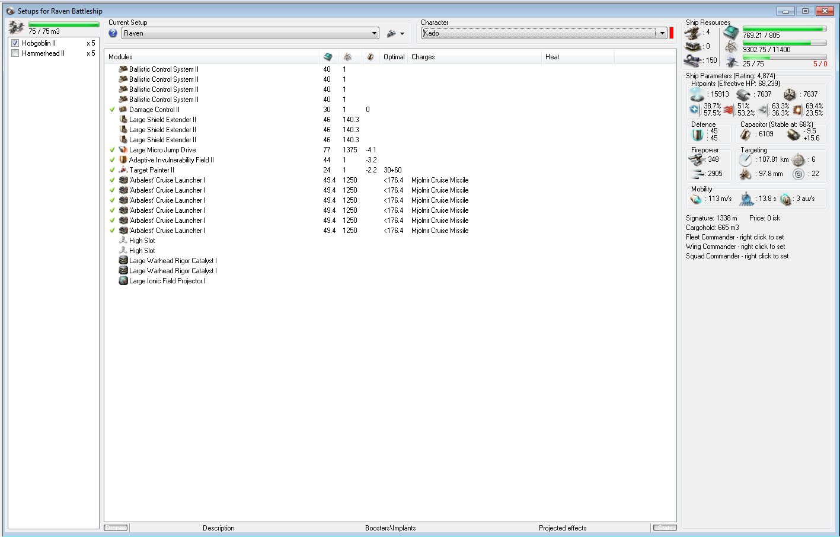Click the explosive resistance icon showing 69.4%

tap(797, 110)
